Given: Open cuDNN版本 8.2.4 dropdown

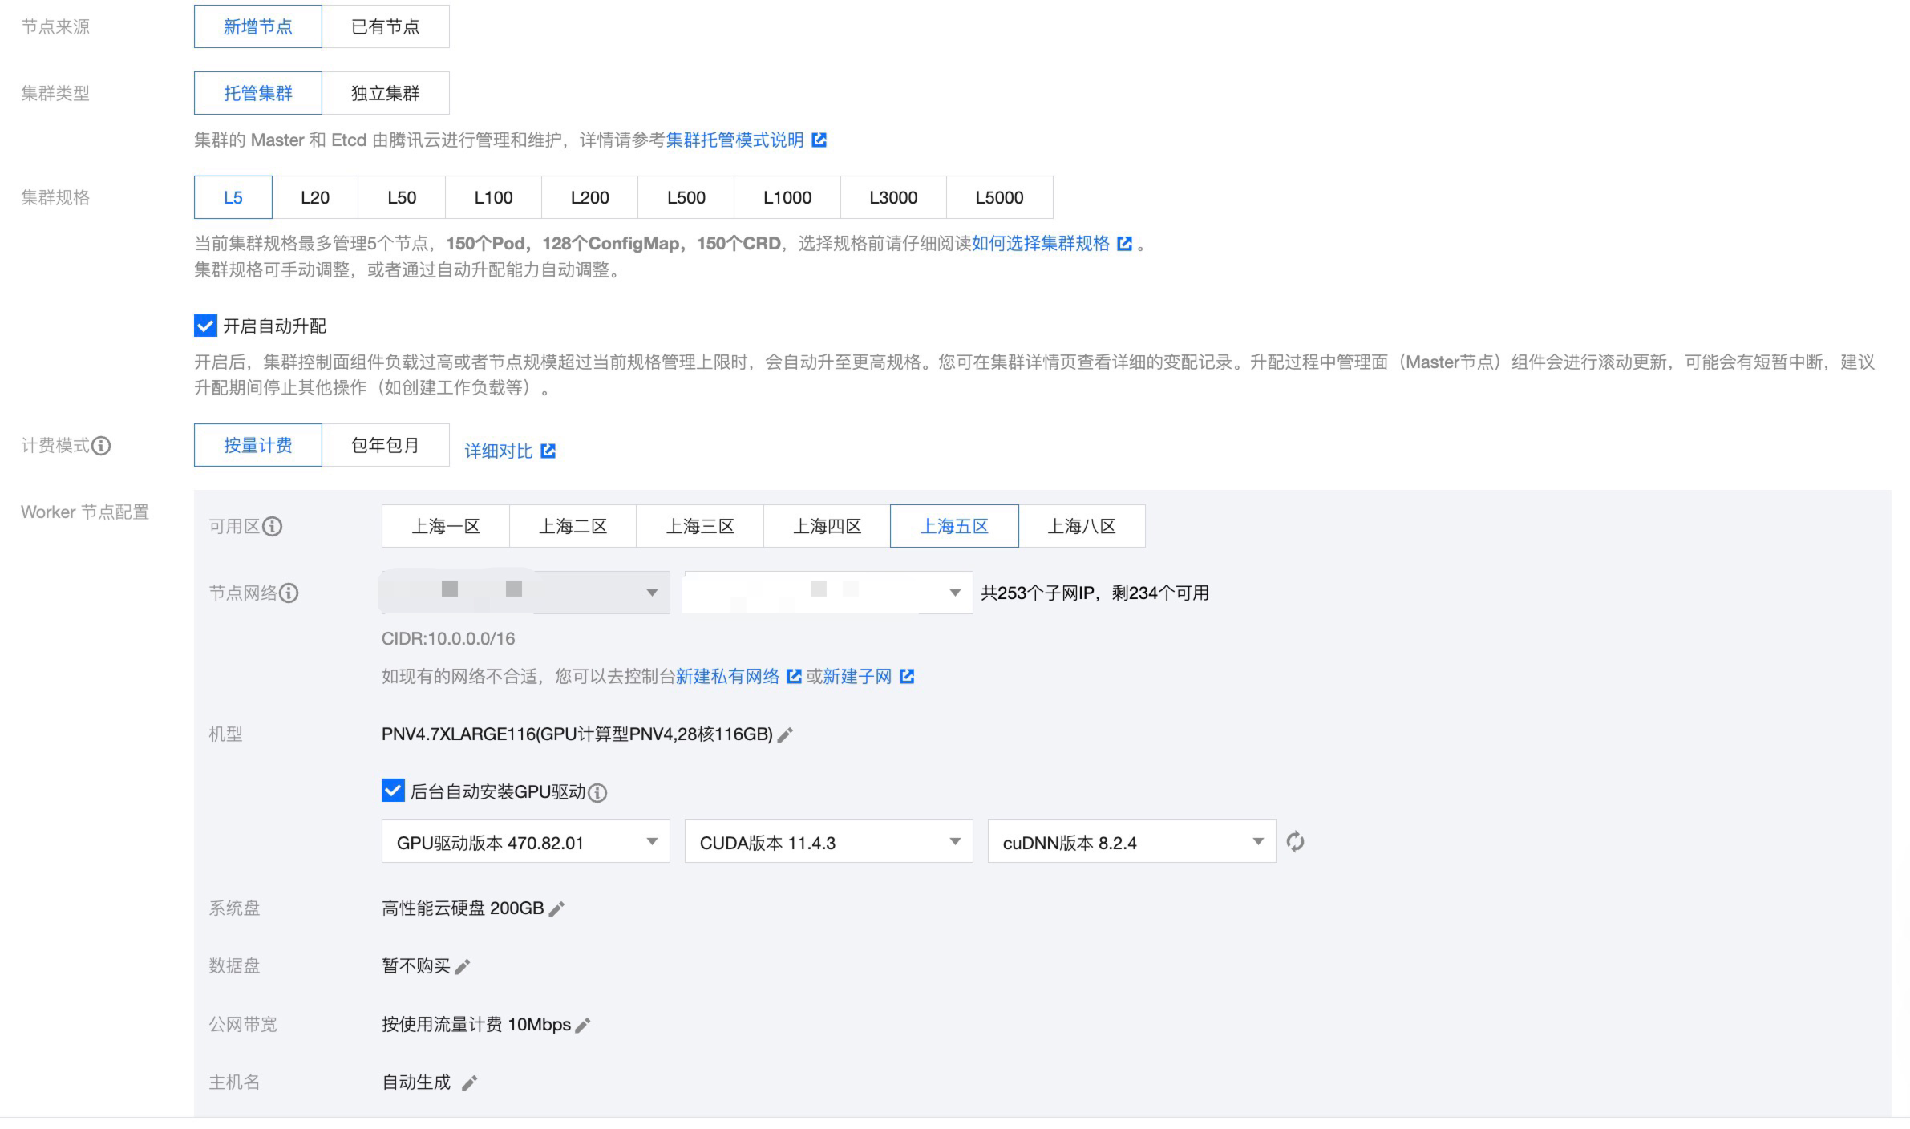Looking at the screenshot, I should pos(1131,842).
